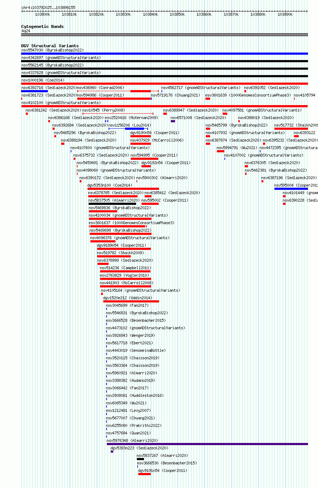
Task: Click the red bar under dgv1520e212
Action: click(131, 301)
